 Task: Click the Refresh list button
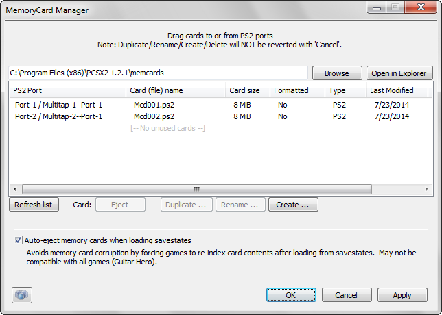34,205
